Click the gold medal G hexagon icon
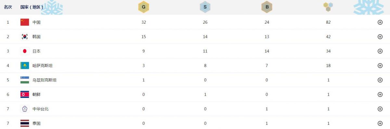 pos(143,7)
